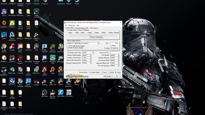Launch the Discord desktop shortcut

click(x=45, y=59)
